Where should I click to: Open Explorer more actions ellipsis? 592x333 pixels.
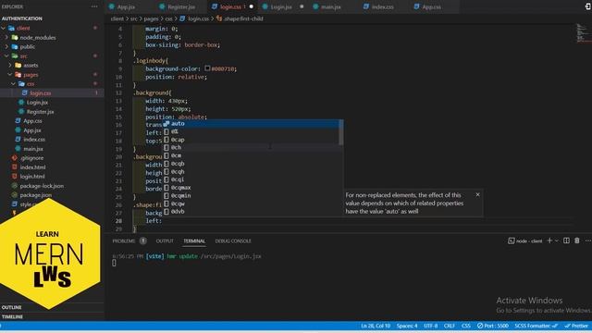[x=94, y=6]
